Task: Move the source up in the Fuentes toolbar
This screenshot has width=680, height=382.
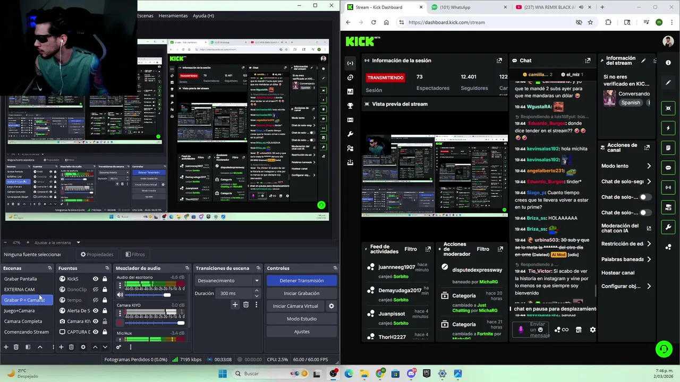Action: coord(95,347)
